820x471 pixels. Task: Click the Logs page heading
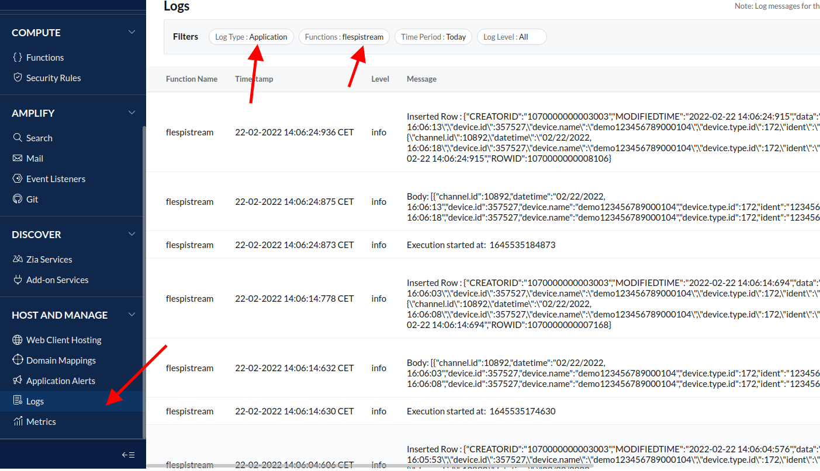pos(177,6)
